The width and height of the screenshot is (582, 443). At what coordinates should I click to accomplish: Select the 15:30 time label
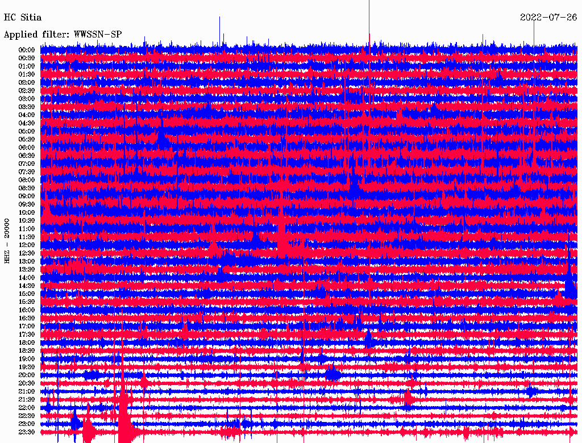click(x=27, y=302)
